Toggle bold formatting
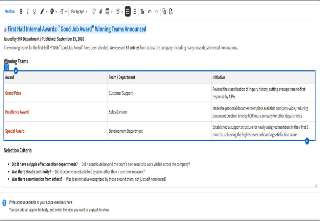The height and width of the screenshot is (221, 320). [21, 11]
